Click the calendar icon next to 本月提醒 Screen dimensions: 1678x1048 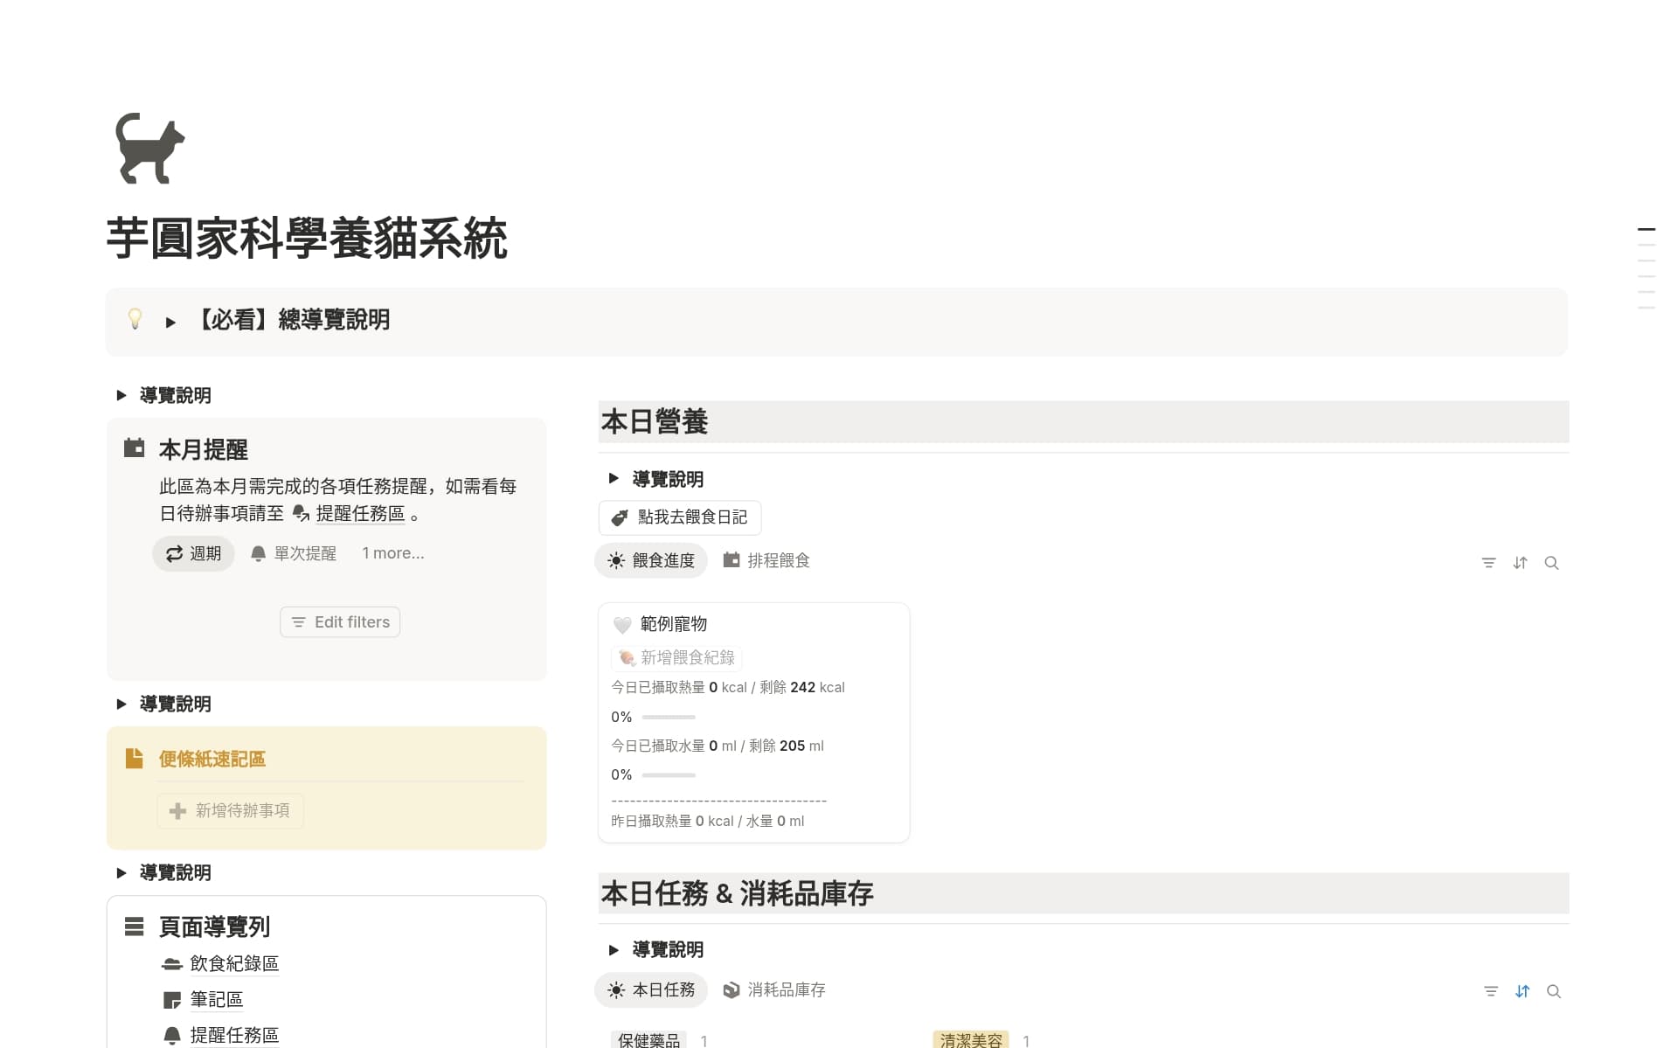coord(133,448)
